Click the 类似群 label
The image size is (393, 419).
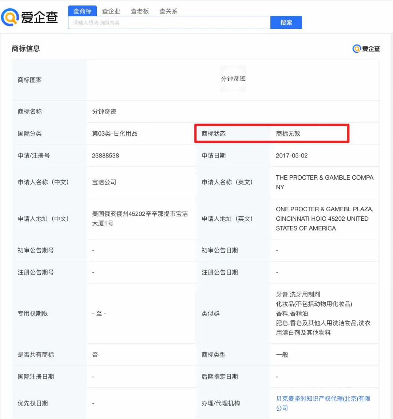[x=210, y=314]
